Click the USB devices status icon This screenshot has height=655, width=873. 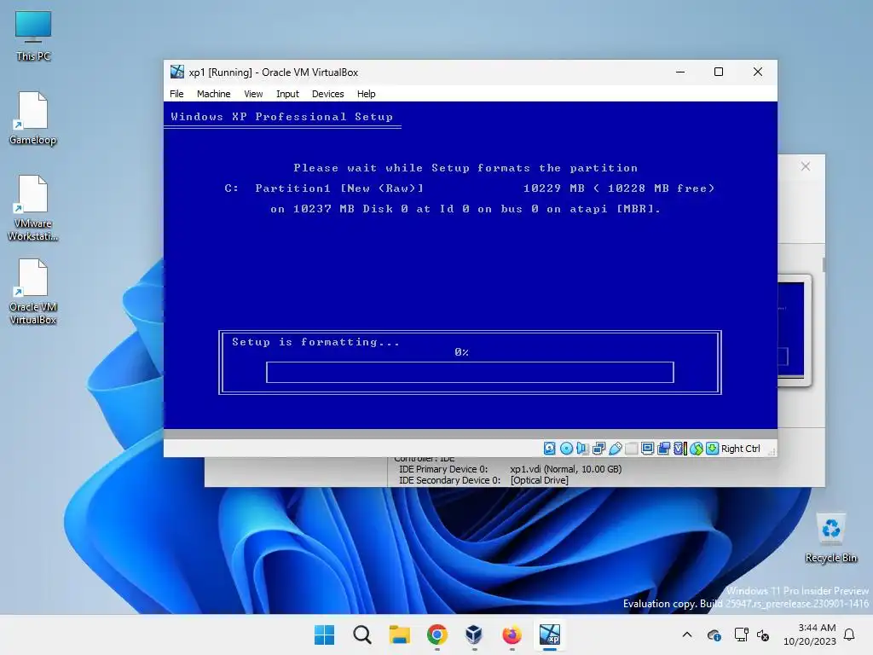pos(616,449)
